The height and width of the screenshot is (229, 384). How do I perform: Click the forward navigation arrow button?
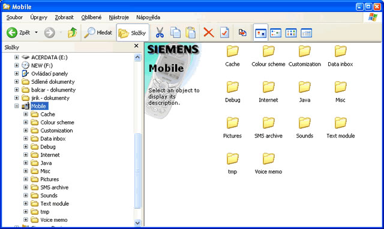point(49,32)
